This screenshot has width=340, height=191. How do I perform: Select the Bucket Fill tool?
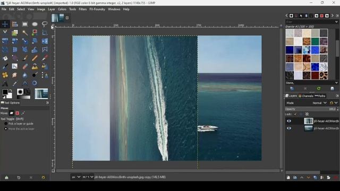click(5, 58)
